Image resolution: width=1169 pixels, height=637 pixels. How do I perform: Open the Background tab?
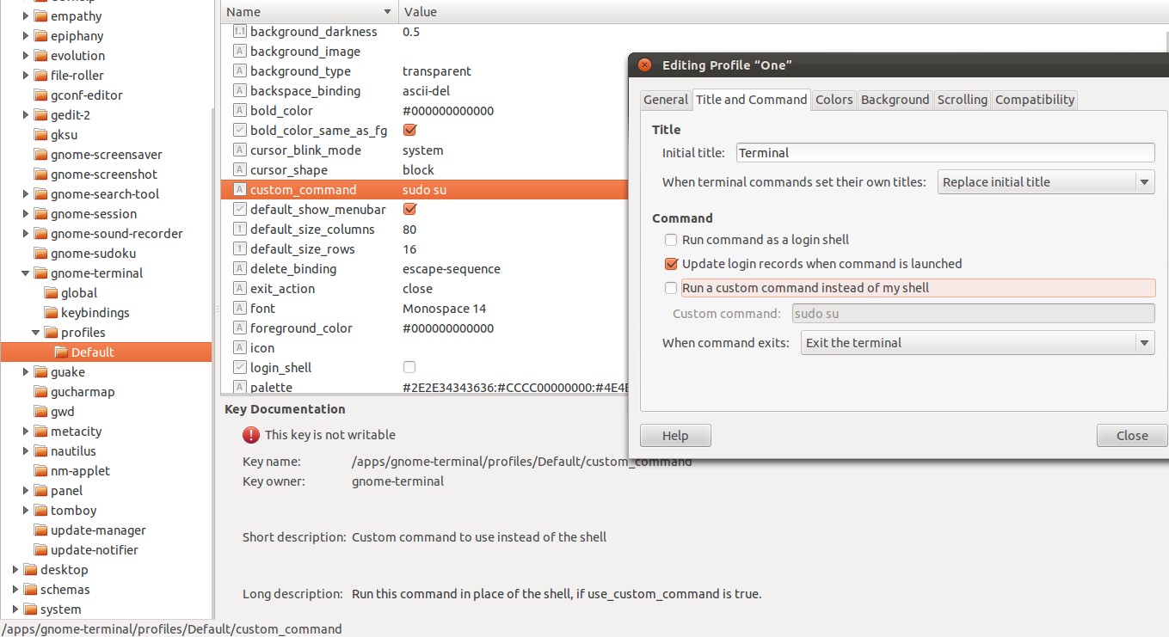[895, 99]
